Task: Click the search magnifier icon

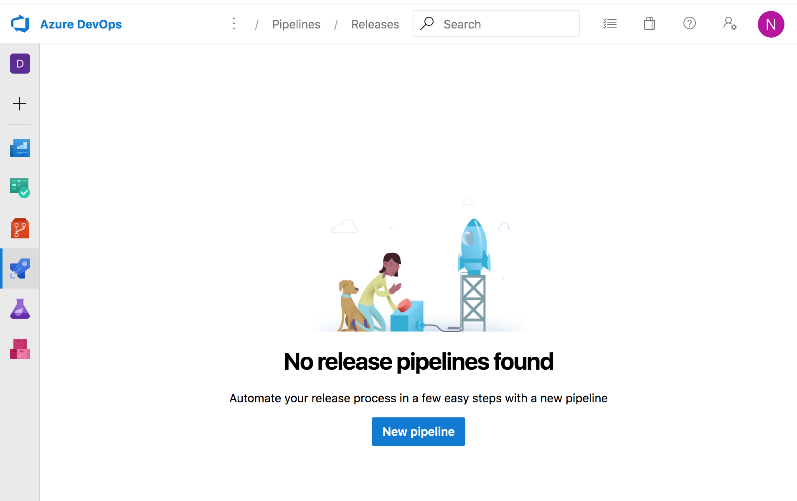Action: tap(427, 23)
